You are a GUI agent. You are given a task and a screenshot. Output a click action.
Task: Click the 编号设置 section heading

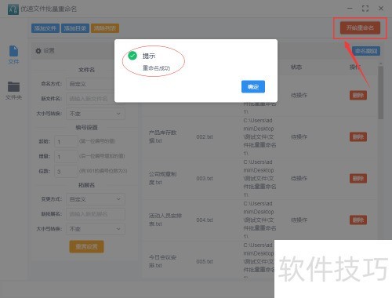pos(86,128)
